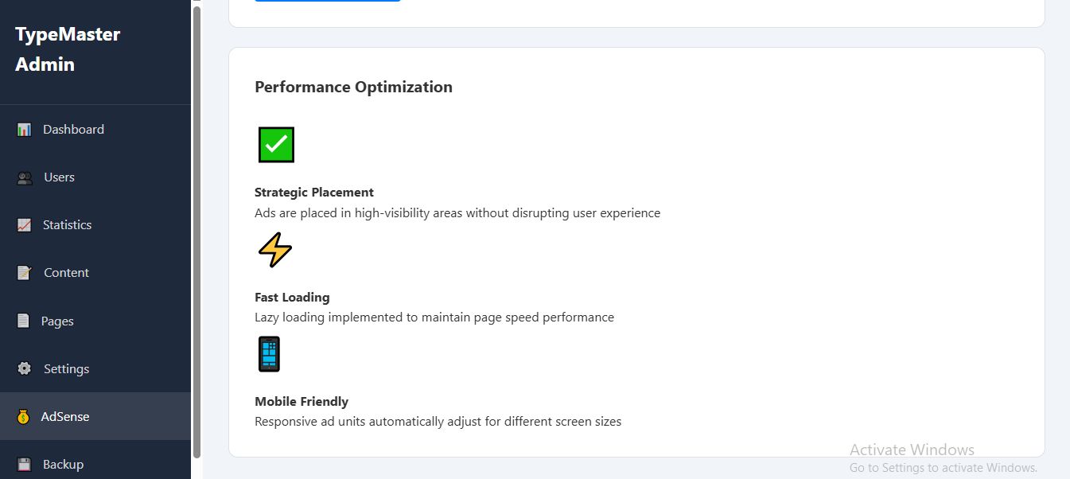
Task: Select the Content menu entry
Action: coord(66,273)
